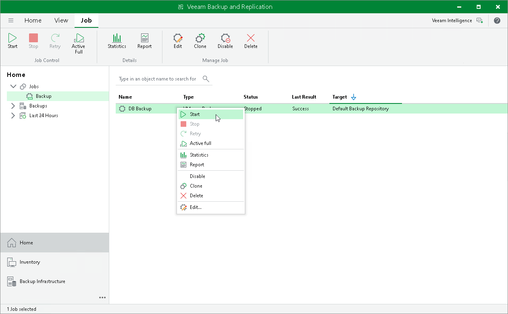Open the Veeam Intelligence chat icon

(x=480, y=20)
